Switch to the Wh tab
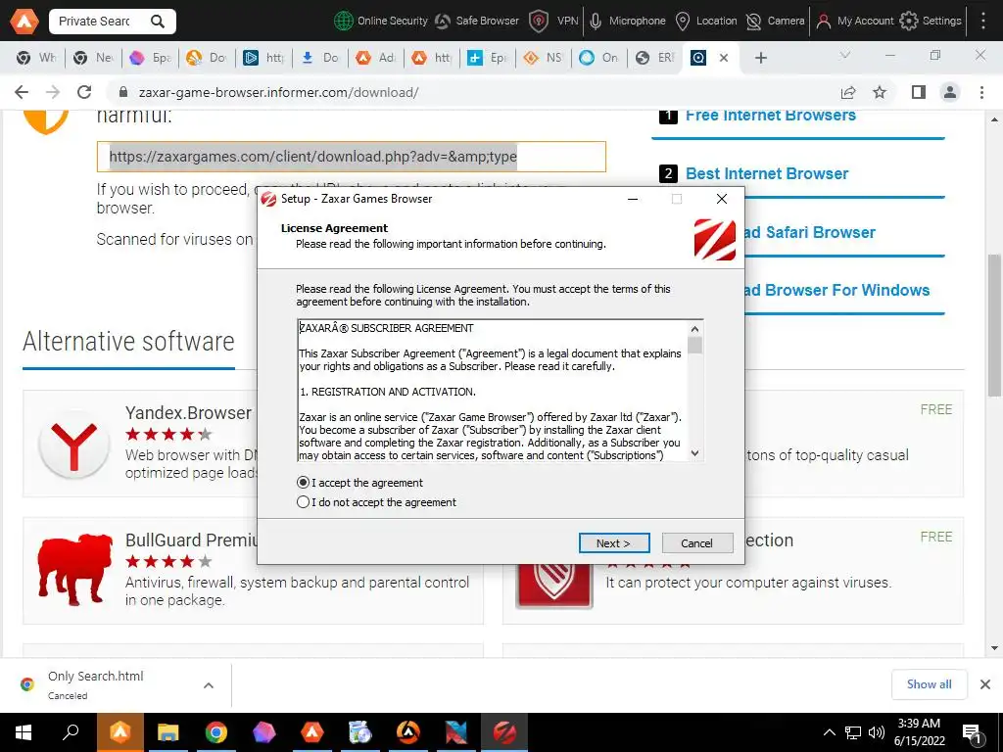The image size is (1003, 752). [x=37, y=58]
